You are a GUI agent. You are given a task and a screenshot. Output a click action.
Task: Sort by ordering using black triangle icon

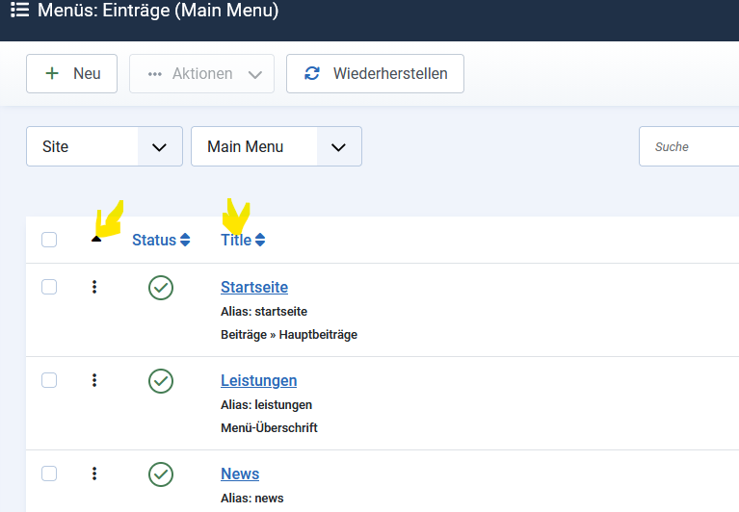pos(95,239)
